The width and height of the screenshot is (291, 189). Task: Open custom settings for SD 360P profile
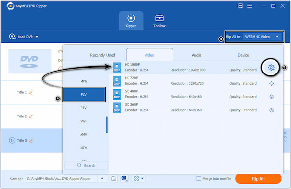click(x=271, y=110)
